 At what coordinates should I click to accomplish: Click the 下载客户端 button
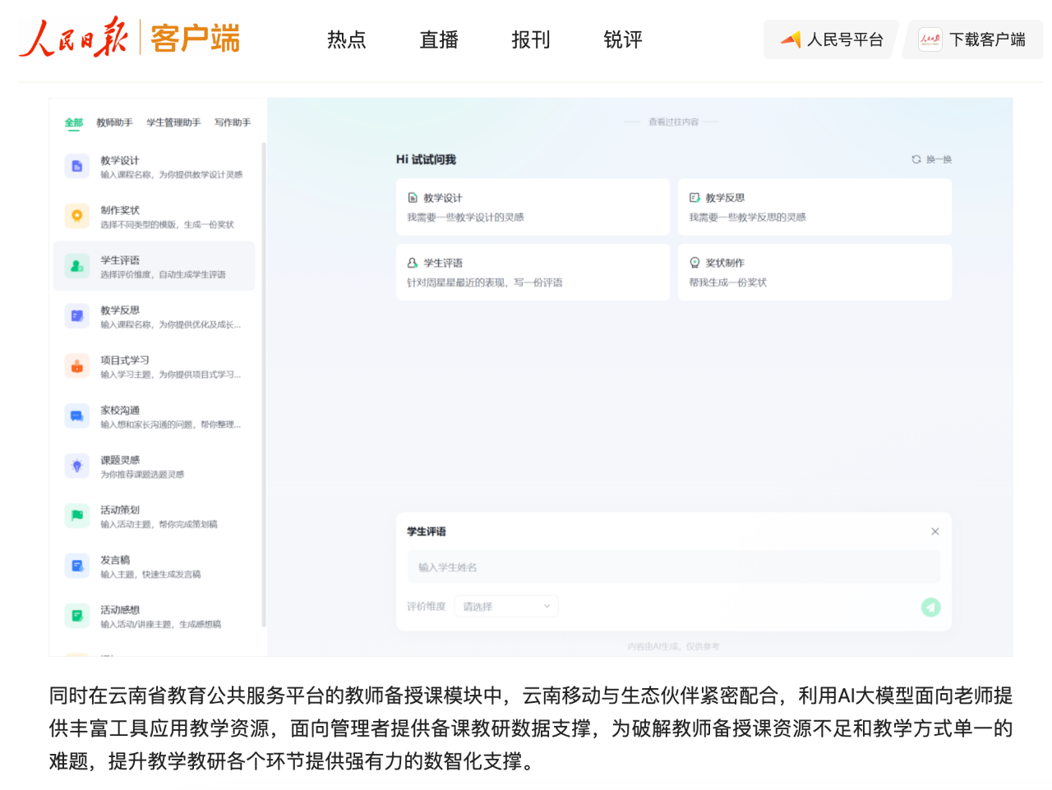[972, 39]
